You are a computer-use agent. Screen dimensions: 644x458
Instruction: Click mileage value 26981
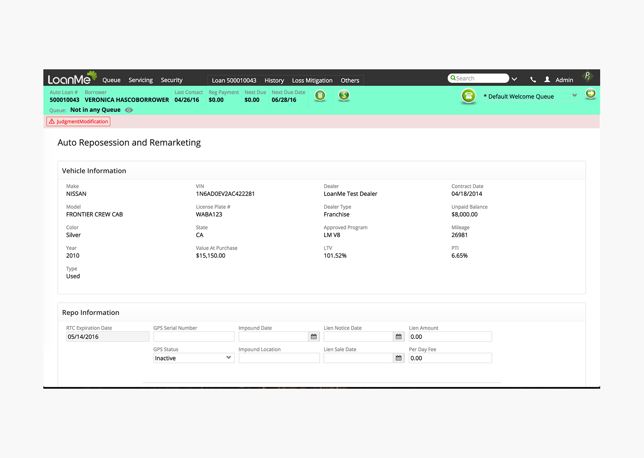pyautogui.click(x=460, y=235)
